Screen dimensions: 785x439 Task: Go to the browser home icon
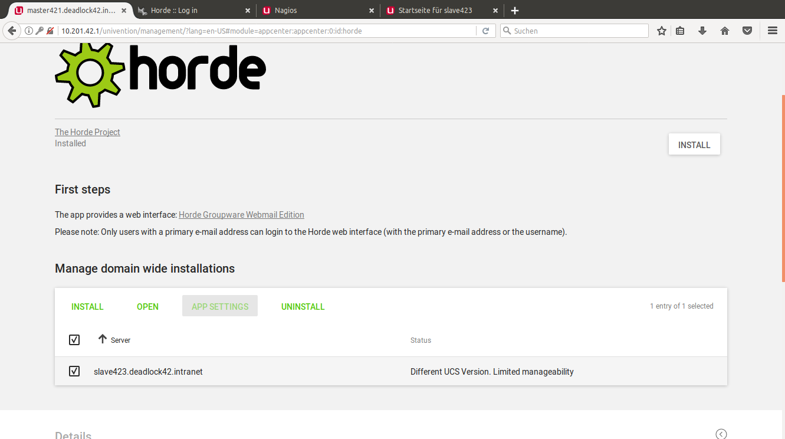pyautogui.click(x=725, y=31)
